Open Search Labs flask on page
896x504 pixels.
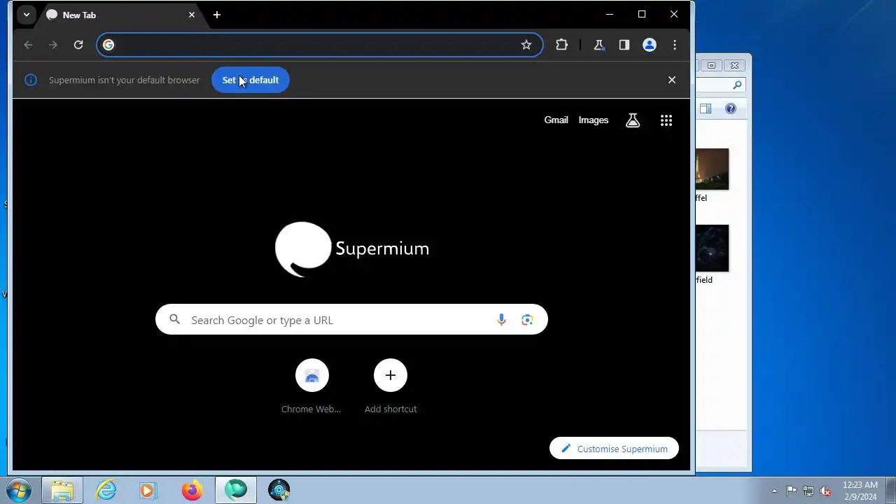pyautogui.click(x=633, y=120)
